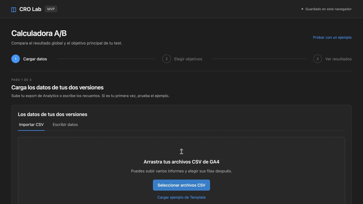363x204 pixels.
Task: Click the Compara el resultado global subtitle
Action: tap(67, 43)
